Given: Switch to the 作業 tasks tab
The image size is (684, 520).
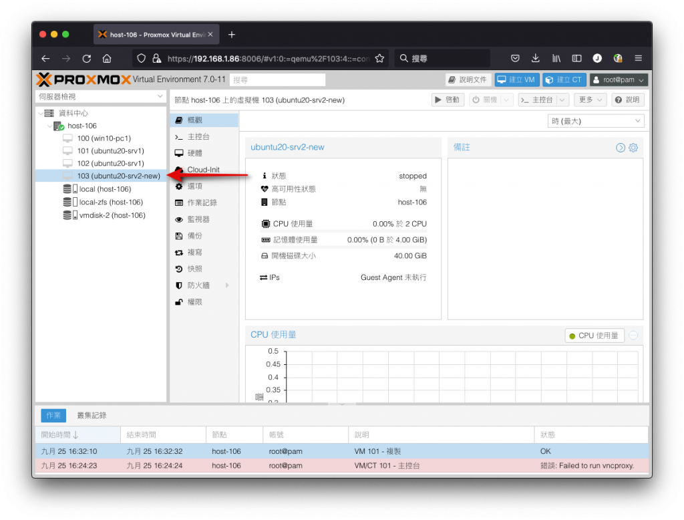Looking at the screenshot, I should (x=53, y=415).
